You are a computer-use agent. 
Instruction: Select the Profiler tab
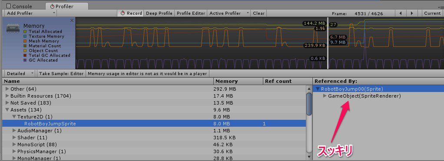coord(66,6)
